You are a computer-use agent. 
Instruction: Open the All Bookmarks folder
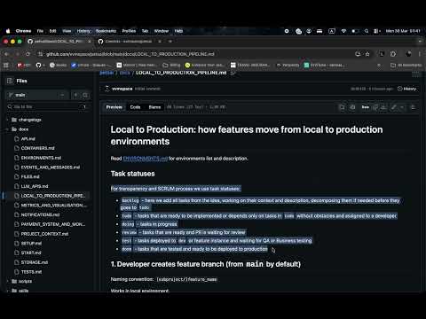tap(406, 65)
